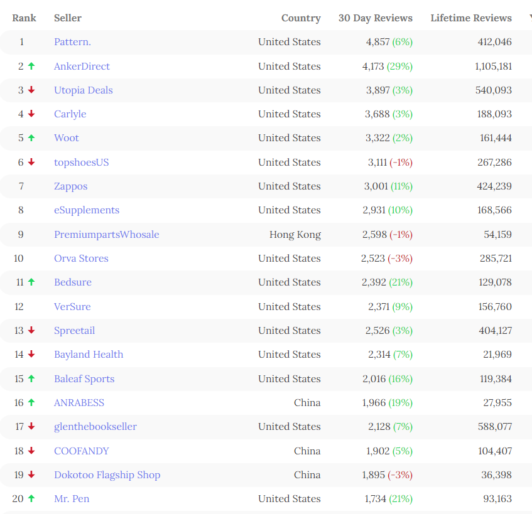Sort by Lifetime Reviews column header

pos(470,18)
